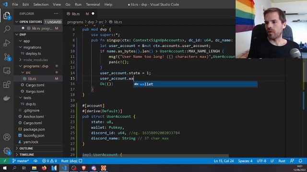Collapse the migrations folder
307x172 pixels.
[32, 47]
